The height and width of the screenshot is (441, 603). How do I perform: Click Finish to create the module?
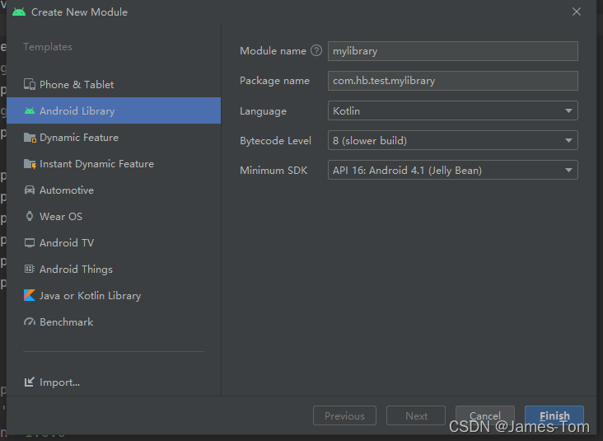pos(554,415)
